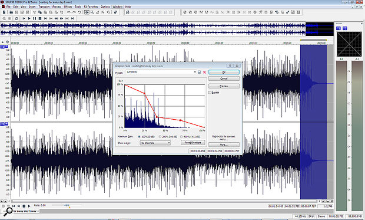Click the Stereo channels status field

click(x=321, y=216)
